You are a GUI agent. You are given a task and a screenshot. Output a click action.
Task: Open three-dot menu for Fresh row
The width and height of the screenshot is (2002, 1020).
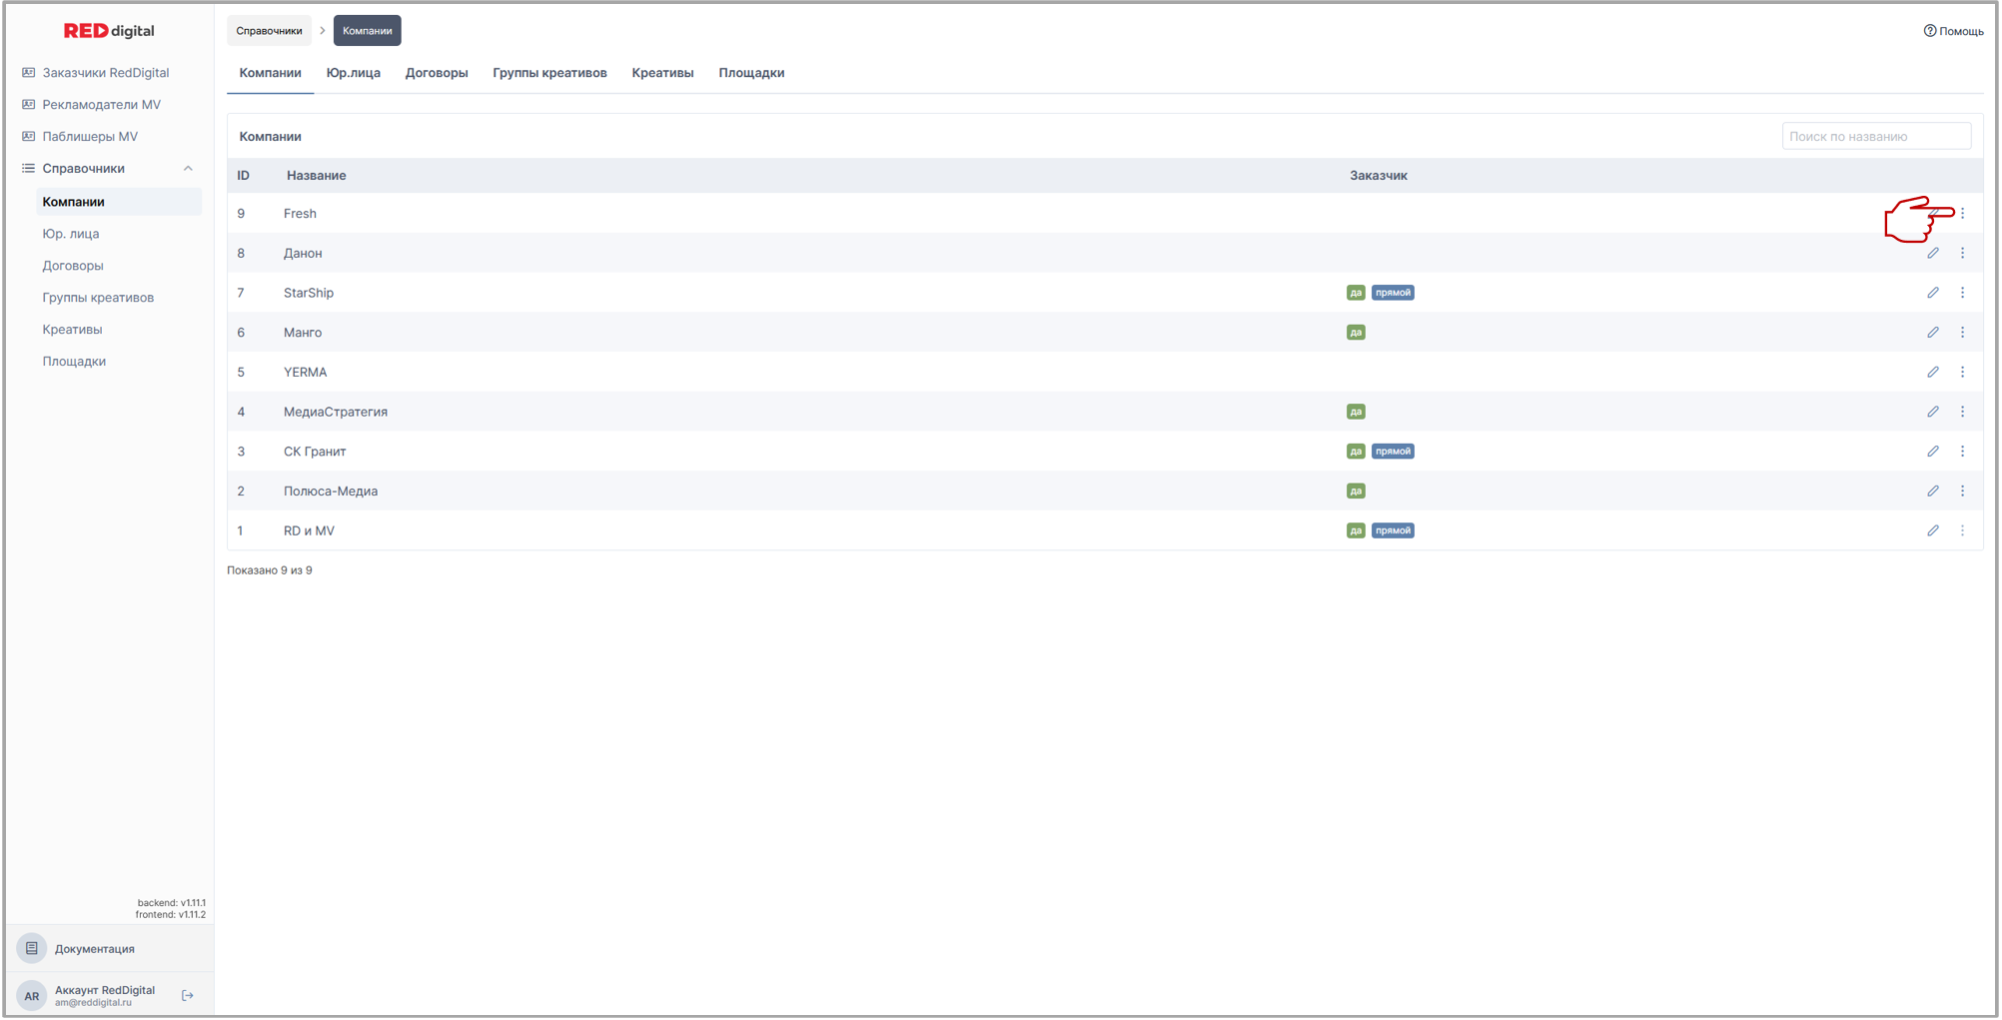click(1962, 213)
